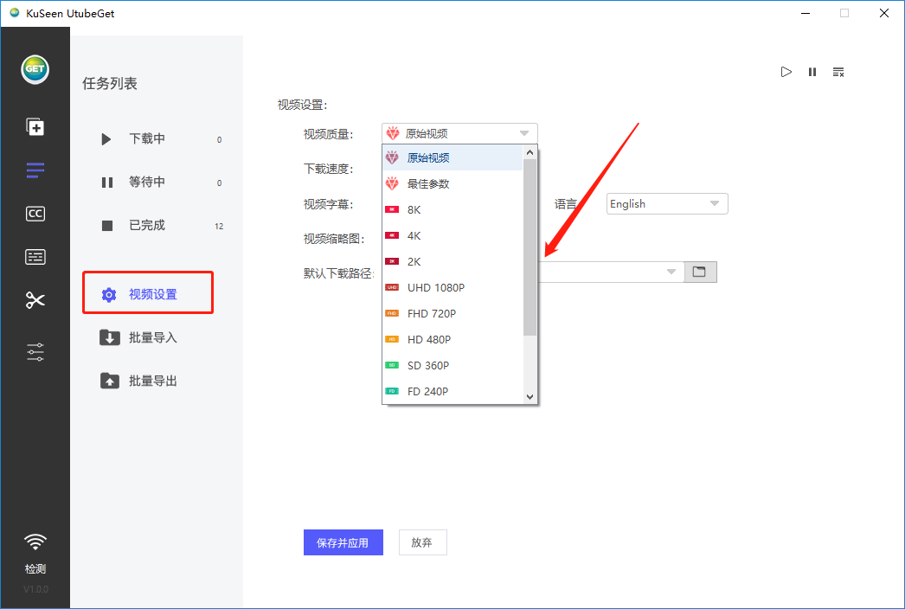Choose 4K video quality
This screenshot has width=905, height=609.
pos(415,235)
